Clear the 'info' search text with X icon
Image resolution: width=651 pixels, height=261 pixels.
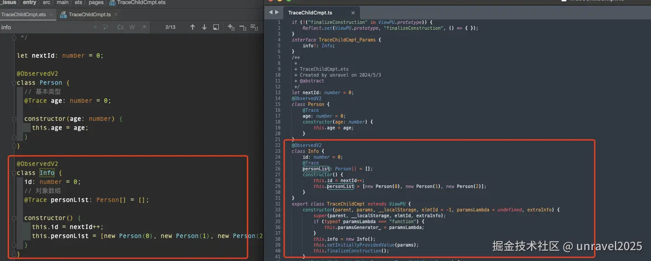point(95,27)
